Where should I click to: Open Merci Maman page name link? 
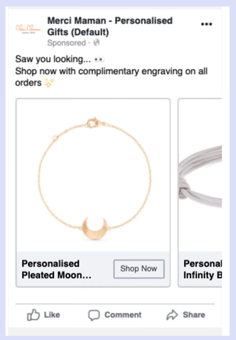pyautogui.click(x=110, y=26)
